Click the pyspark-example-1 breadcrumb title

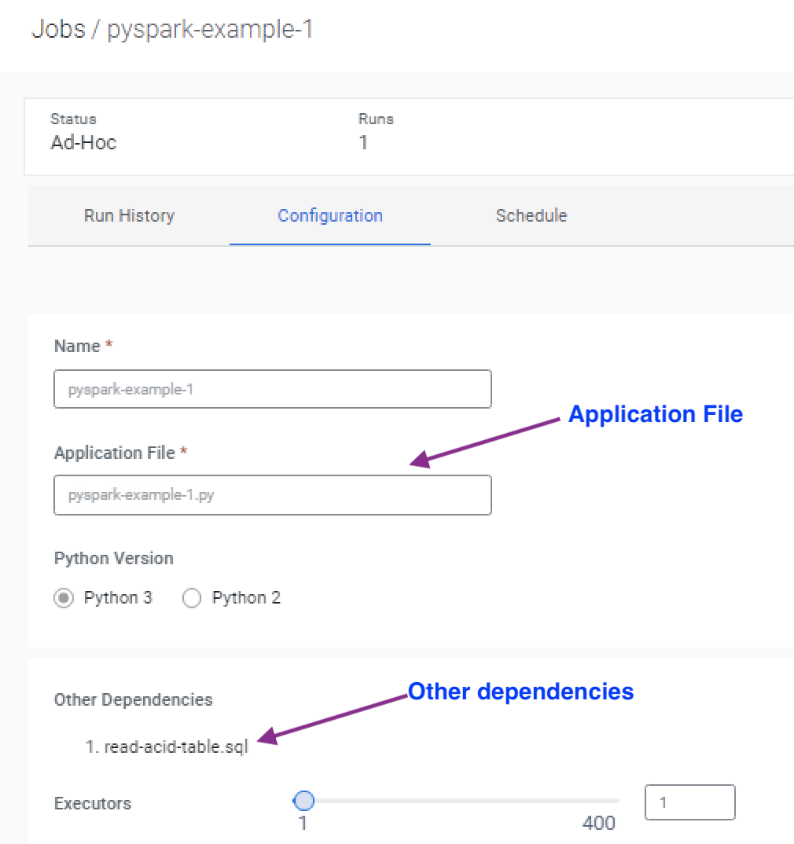[210, 29]
